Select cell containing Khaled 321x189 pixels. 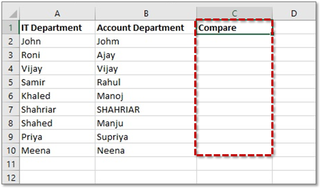[57, 96]
